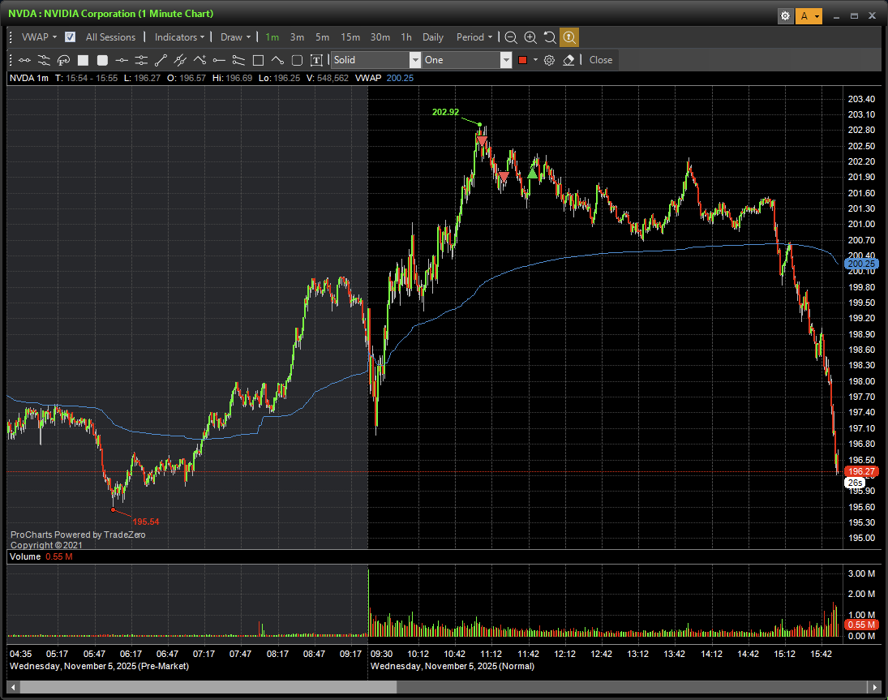Open the Draw dropdown menu

[x=236, y=37]
